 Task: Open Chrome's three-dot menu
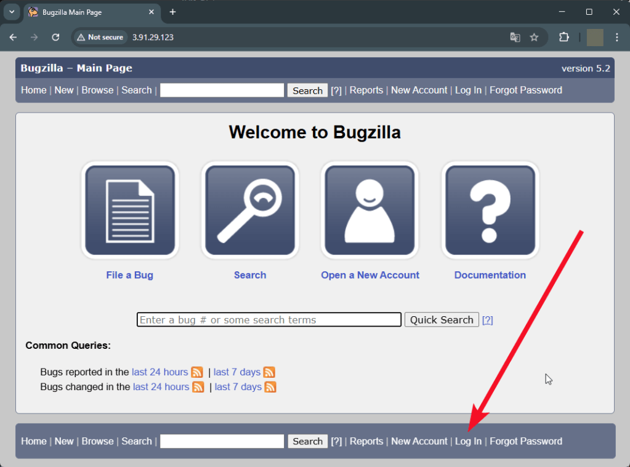(x=617, y=38)
